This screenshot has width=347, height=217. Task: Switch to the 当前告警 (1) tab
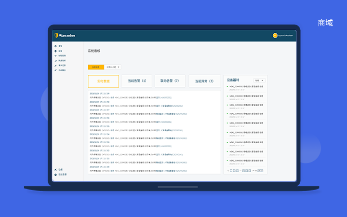(x=137, y=81)
